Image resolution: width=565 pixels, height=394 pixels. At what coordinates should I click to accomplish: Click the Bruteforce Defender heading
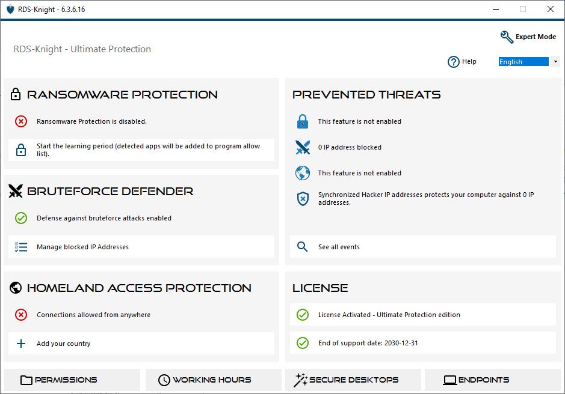[110, 191]
